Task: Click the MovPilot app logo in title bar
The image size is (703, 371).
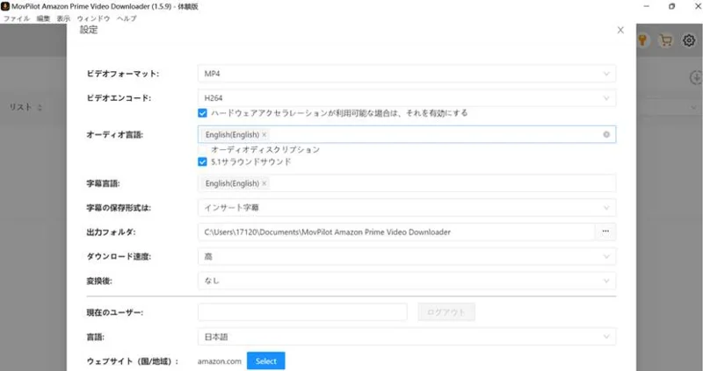Action: 5,6
